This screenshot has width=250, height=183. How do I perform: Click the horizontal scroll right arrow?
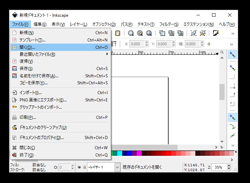(216, 147)
